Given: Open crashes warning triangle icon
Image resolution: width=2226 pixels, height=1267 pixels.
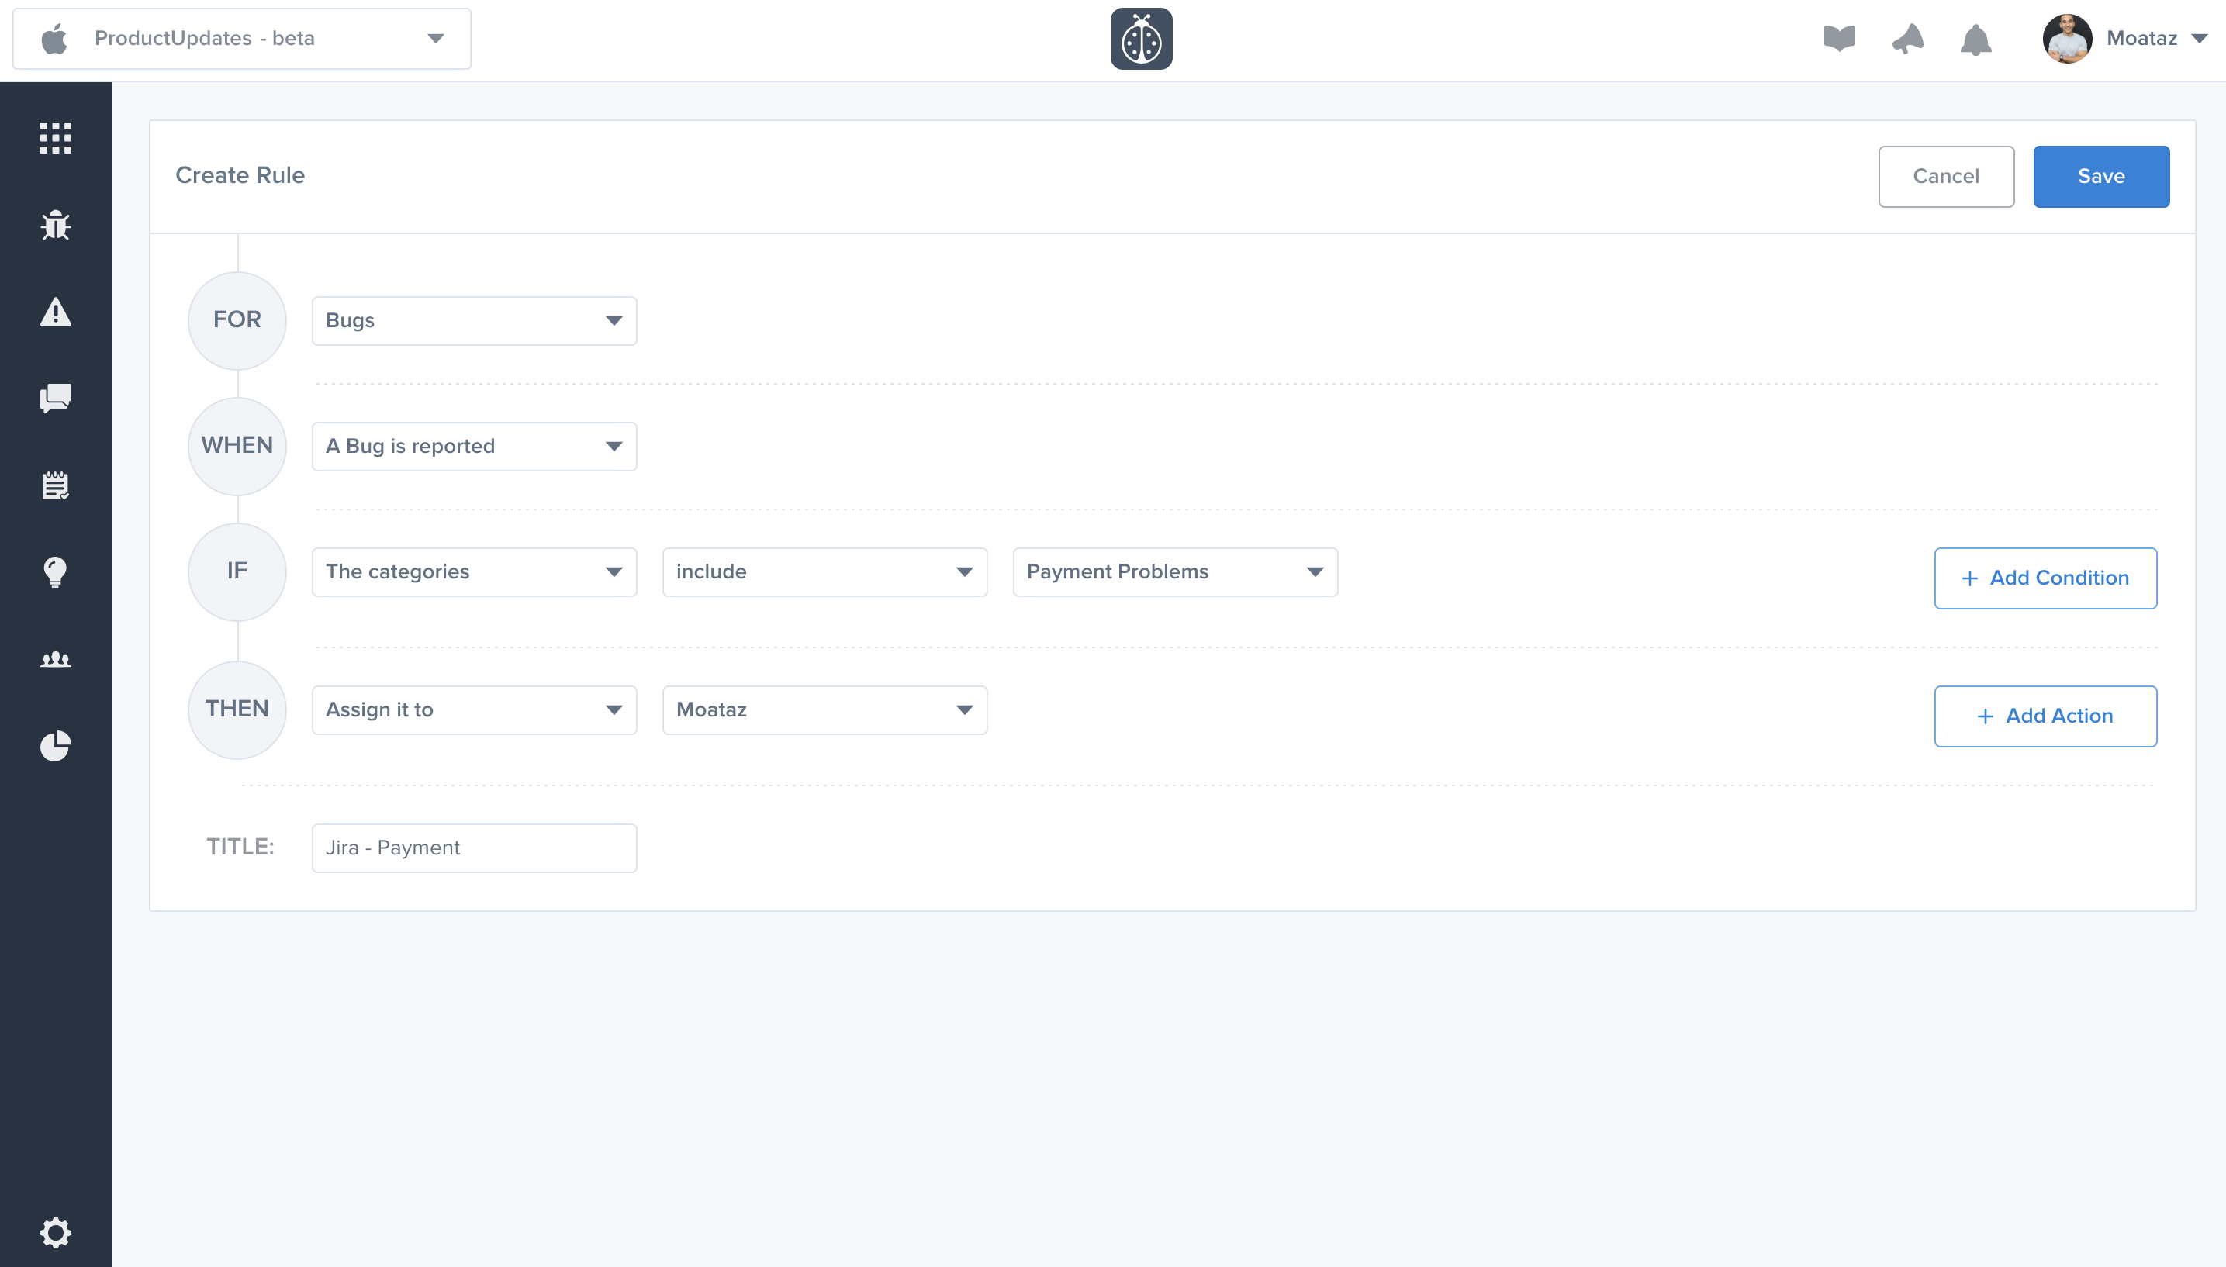Looking at the screenshot, I should click(x=56, y=312).
